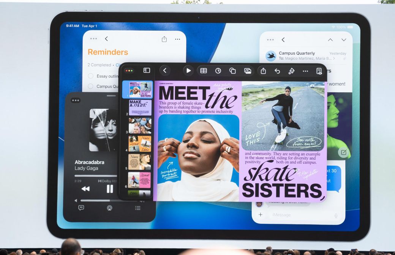
Task: Start dictation microphone in Messages
Action: click(x=336, y=215)
